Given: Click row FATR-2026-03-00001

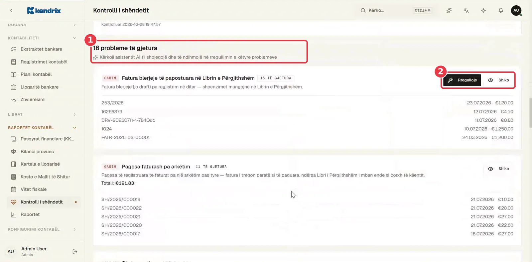Looking at the screenshot, I should pyautogui.click(x=307, y=137).
